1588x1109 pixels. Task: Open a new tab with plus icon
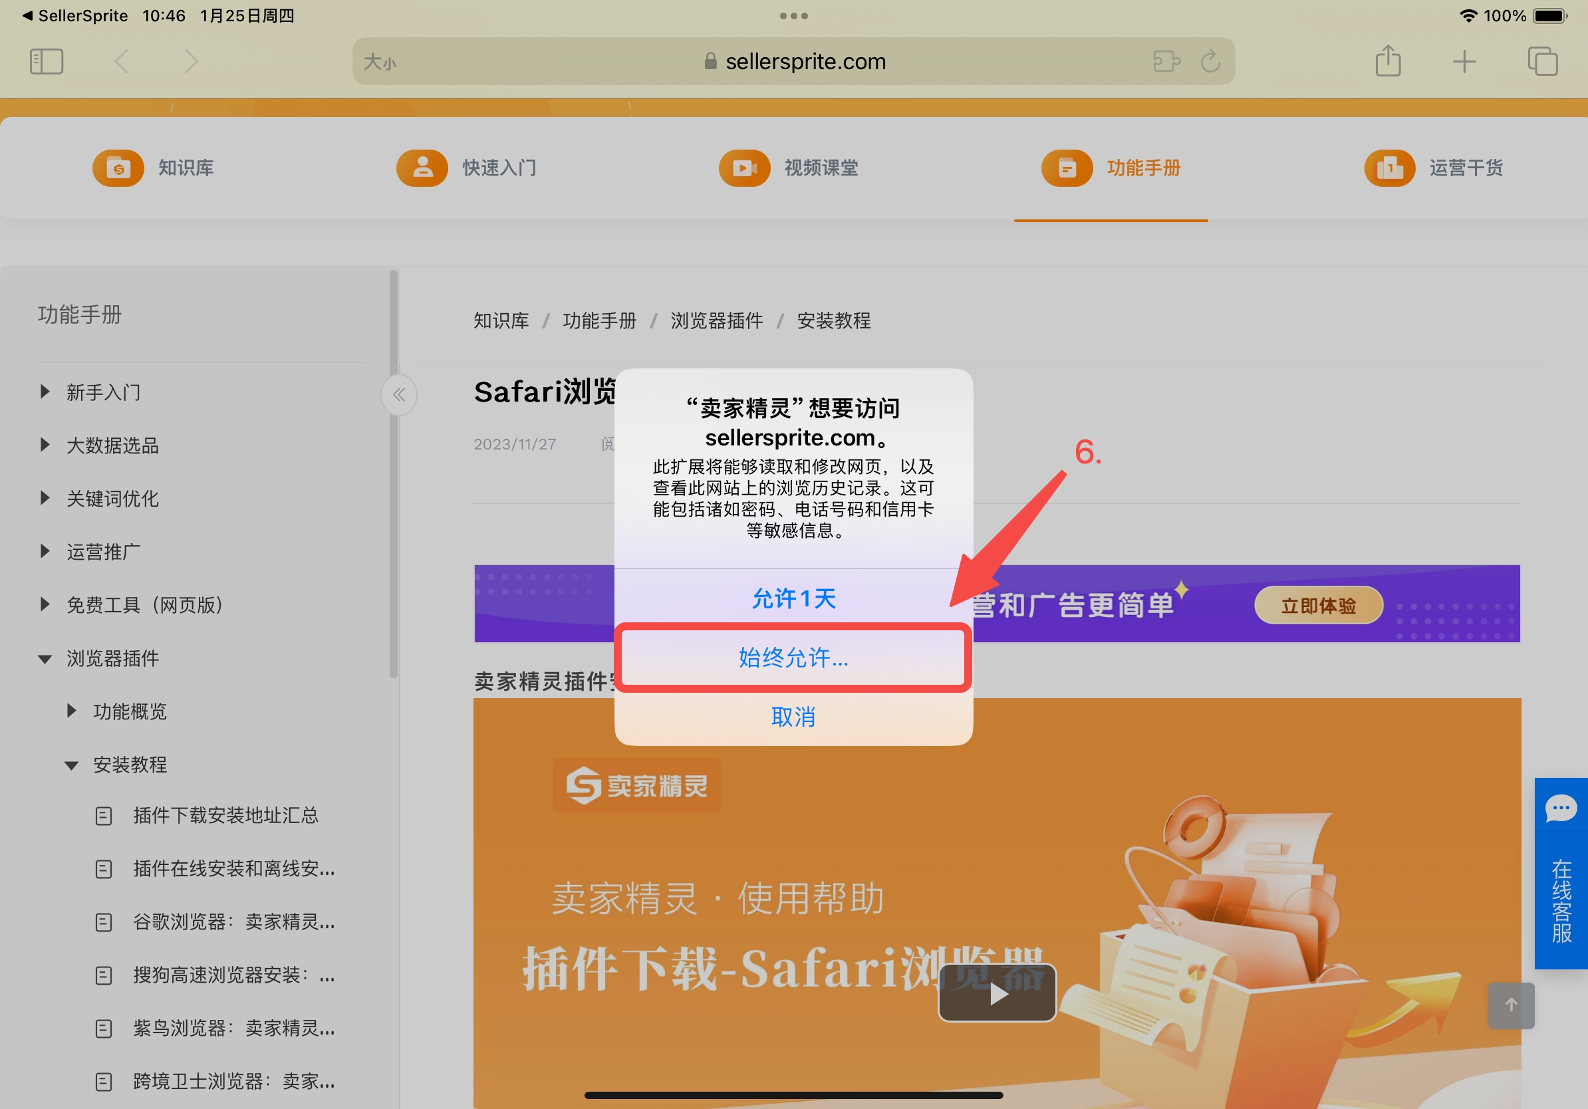pyautogui.click(x=1464, y=62)
